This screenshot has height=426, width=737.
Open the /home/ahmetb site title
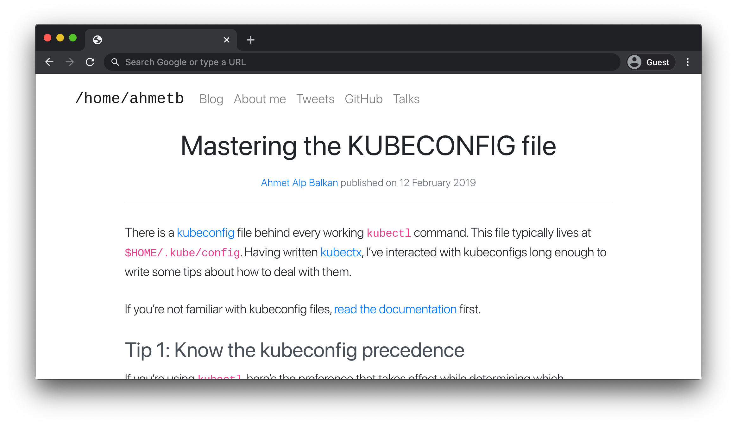coord(129,98)
